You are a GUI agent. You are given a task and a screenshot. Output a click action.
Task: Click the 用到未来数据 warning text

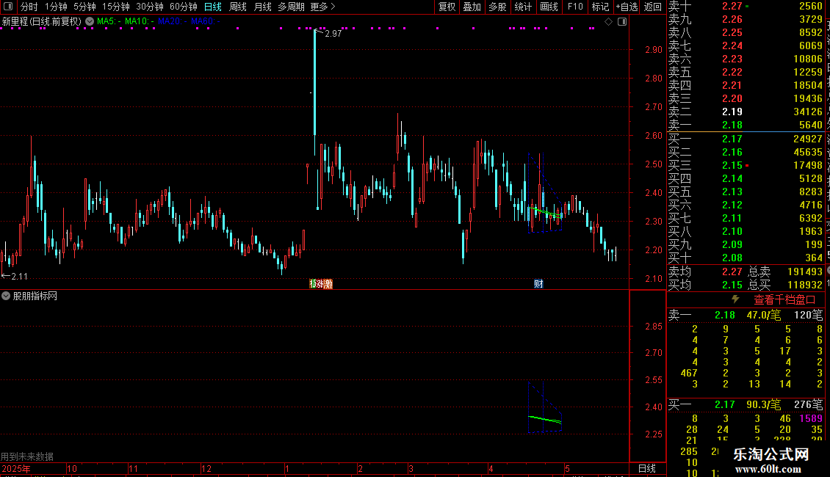pos(27,456)
